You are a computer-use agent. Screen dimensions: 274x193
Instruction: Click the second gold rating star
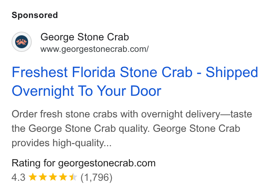point(43,177)
